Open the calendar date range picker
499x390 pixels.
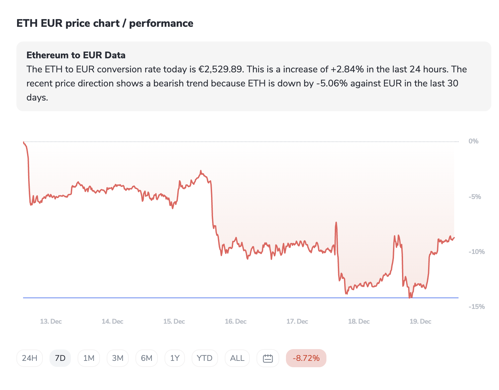[268, 358]
